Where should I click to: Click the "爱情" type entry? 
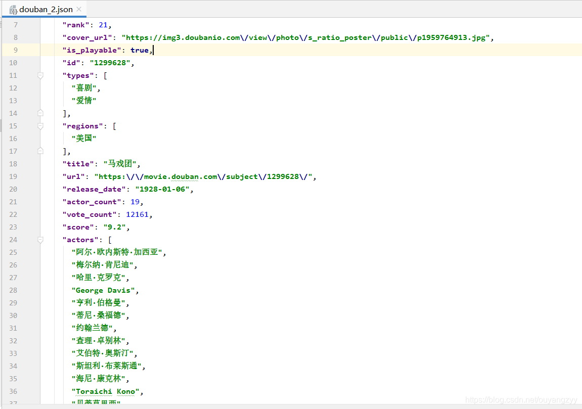click(84, 101)
